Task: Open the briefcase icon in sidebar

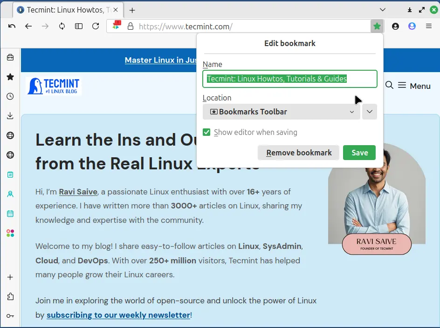Action: click(x=10, y=57)
